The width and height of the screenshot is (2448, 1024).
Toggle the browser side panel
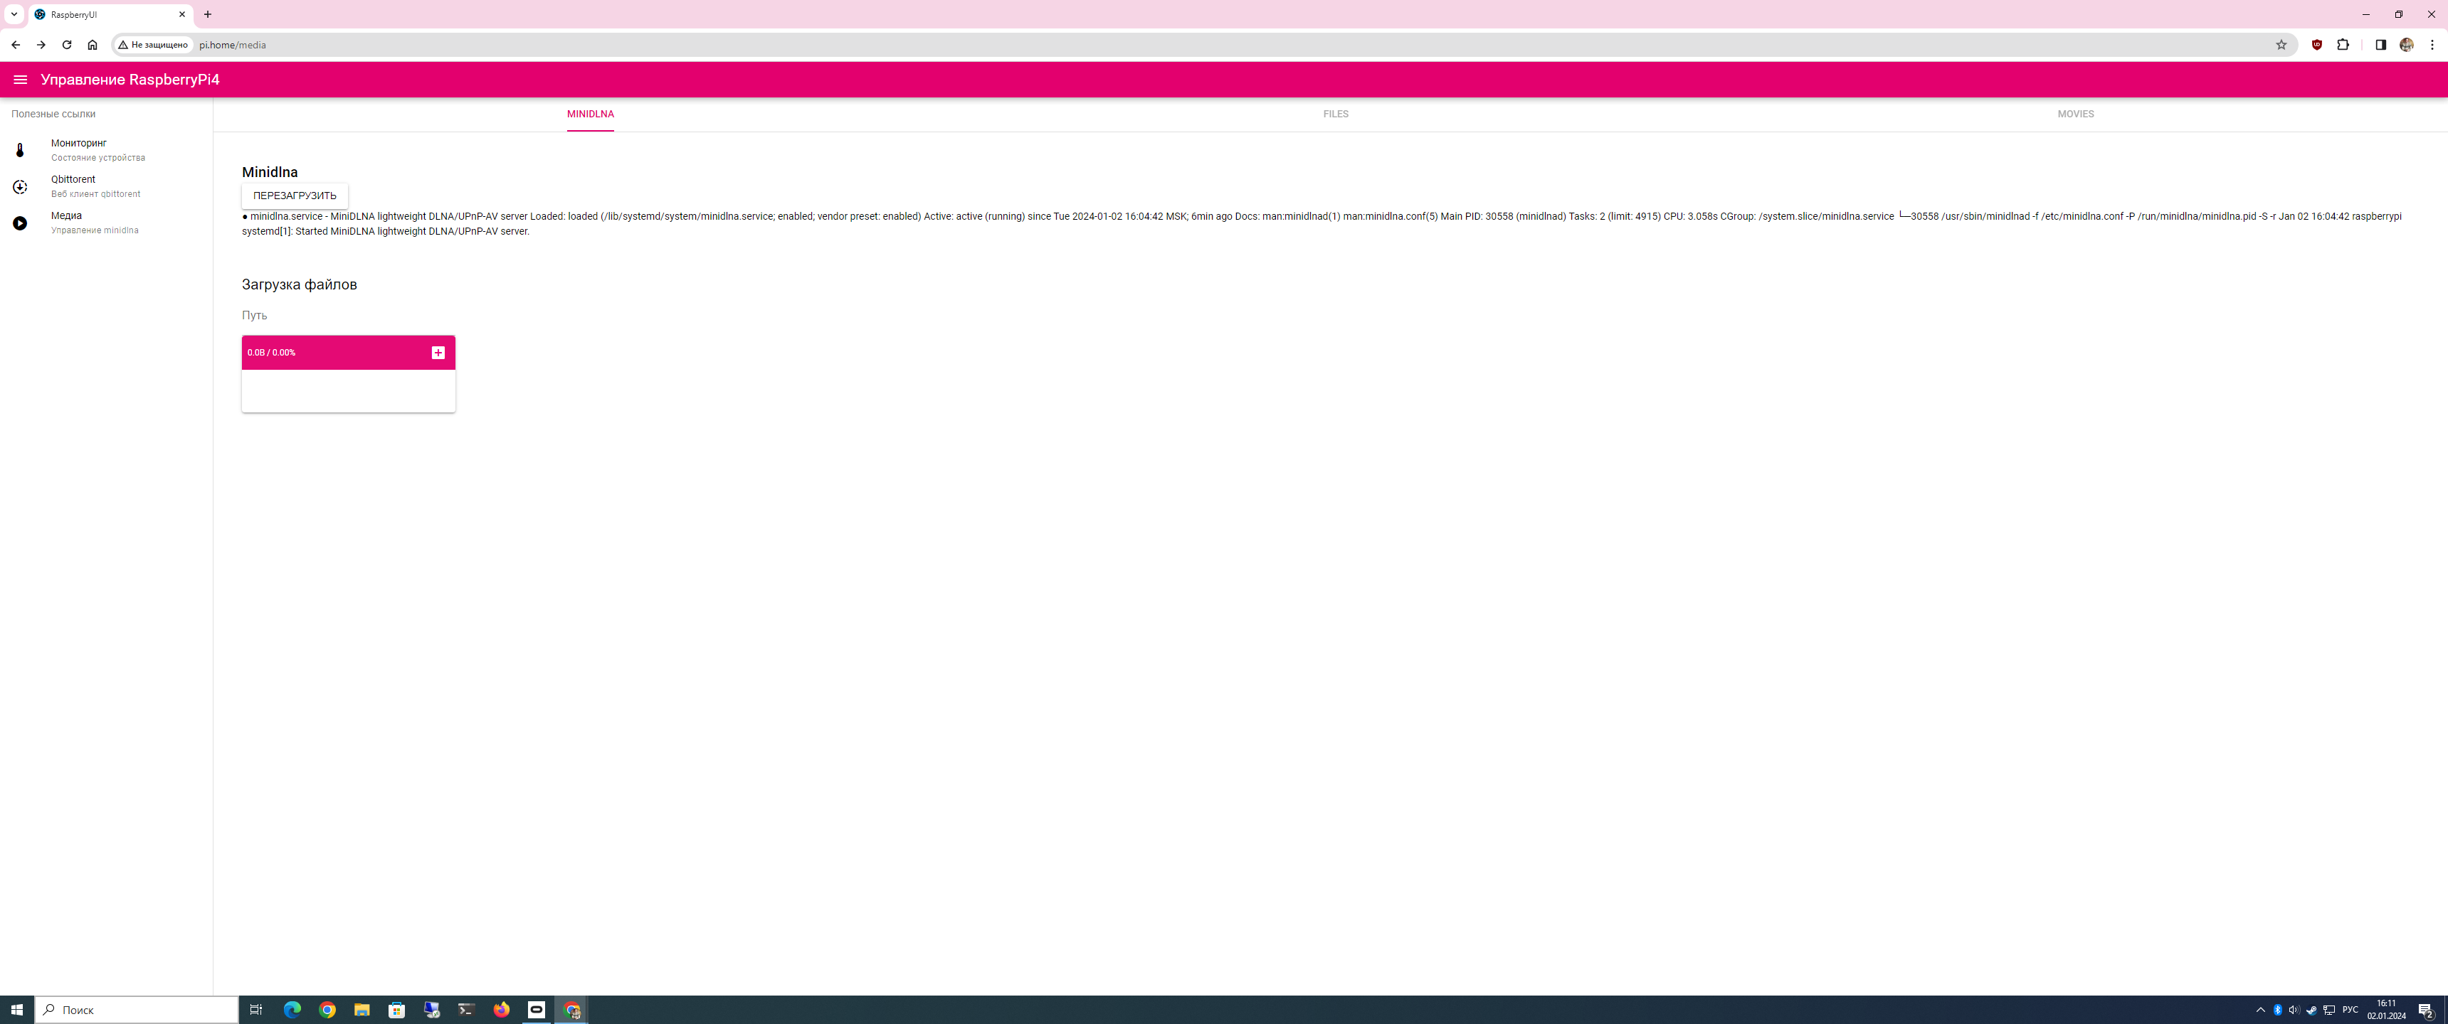[2380, 45]
